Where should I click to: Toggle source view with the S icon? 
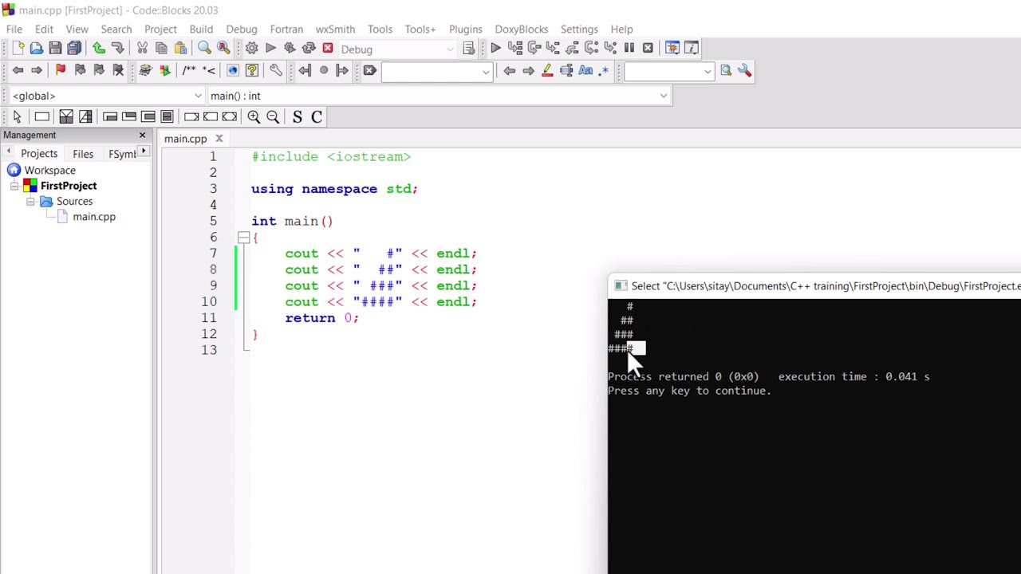tap(298, 117)
